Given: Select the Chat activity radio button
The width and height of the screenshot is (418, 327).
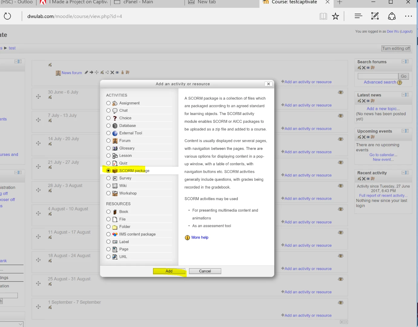Looking at the screenshot, I should [108, 111].
